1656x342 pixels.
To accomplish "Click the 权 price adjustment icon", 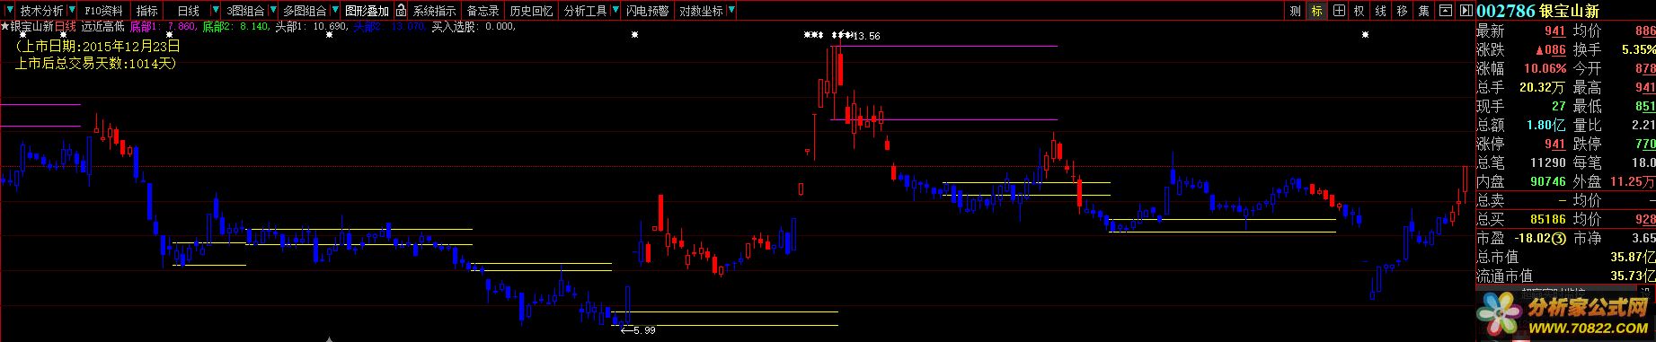I will click(x=1359, y=11).
